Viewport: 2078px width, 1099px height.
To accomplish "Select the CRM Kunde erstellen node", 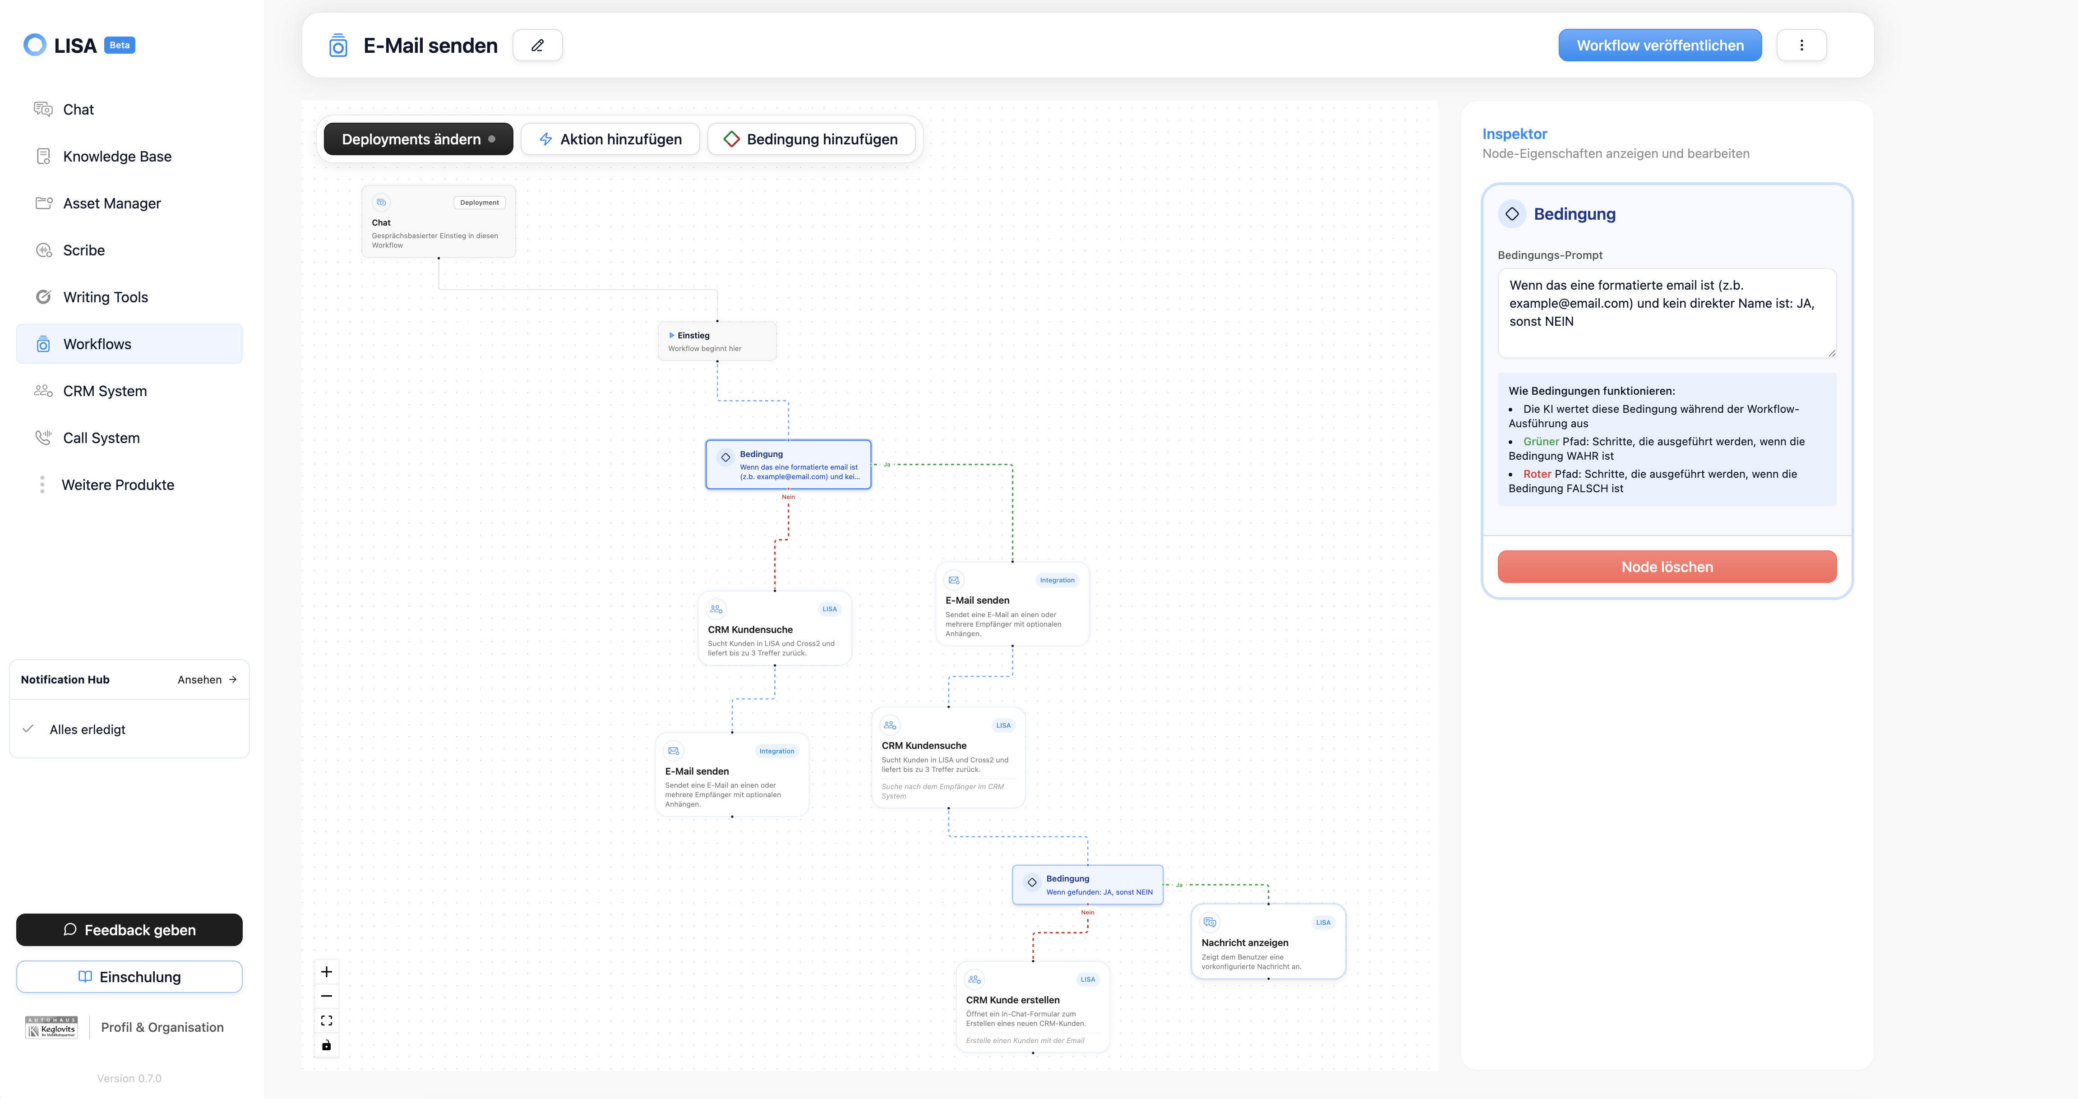I will (1032, 1006).
